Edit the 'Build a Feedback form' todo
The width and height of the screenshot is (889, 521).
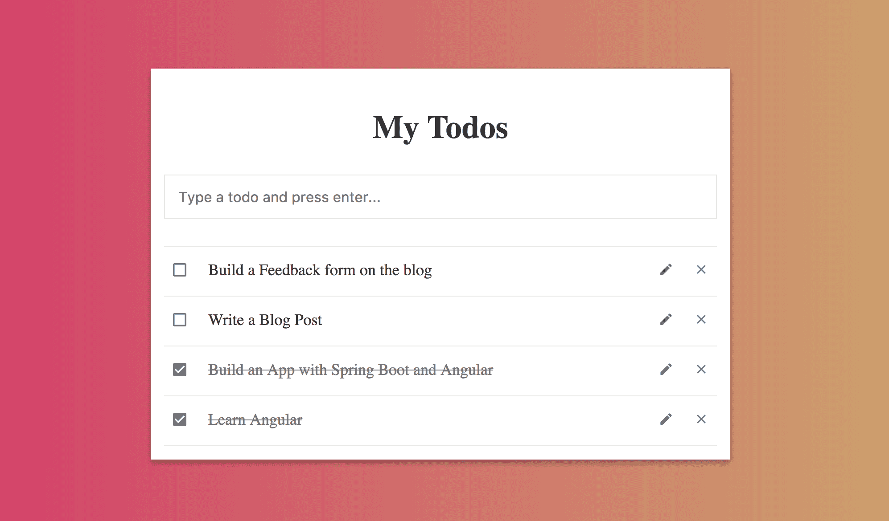click(666, 270)
